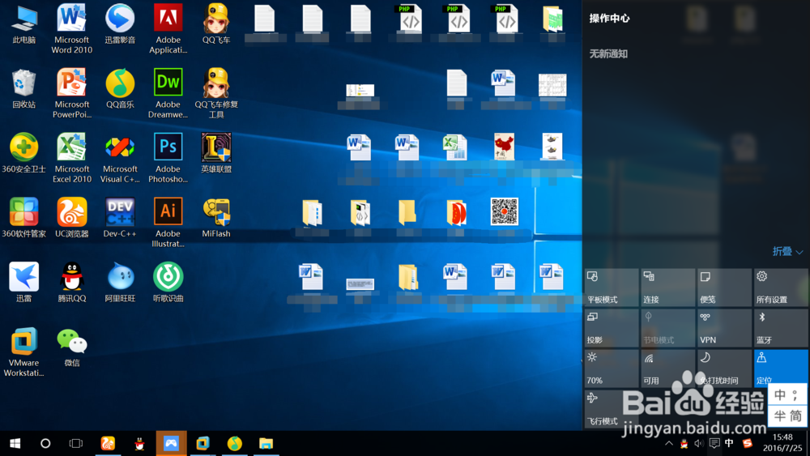Open the 此电脑 desktop icon
This screenshot has width=810, height=456.
click(23, 25)
